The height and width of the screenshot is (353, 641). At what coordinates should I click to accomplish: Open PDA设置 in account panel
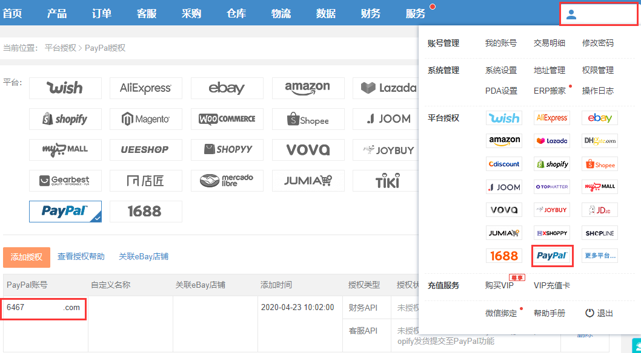pos(501,91)
